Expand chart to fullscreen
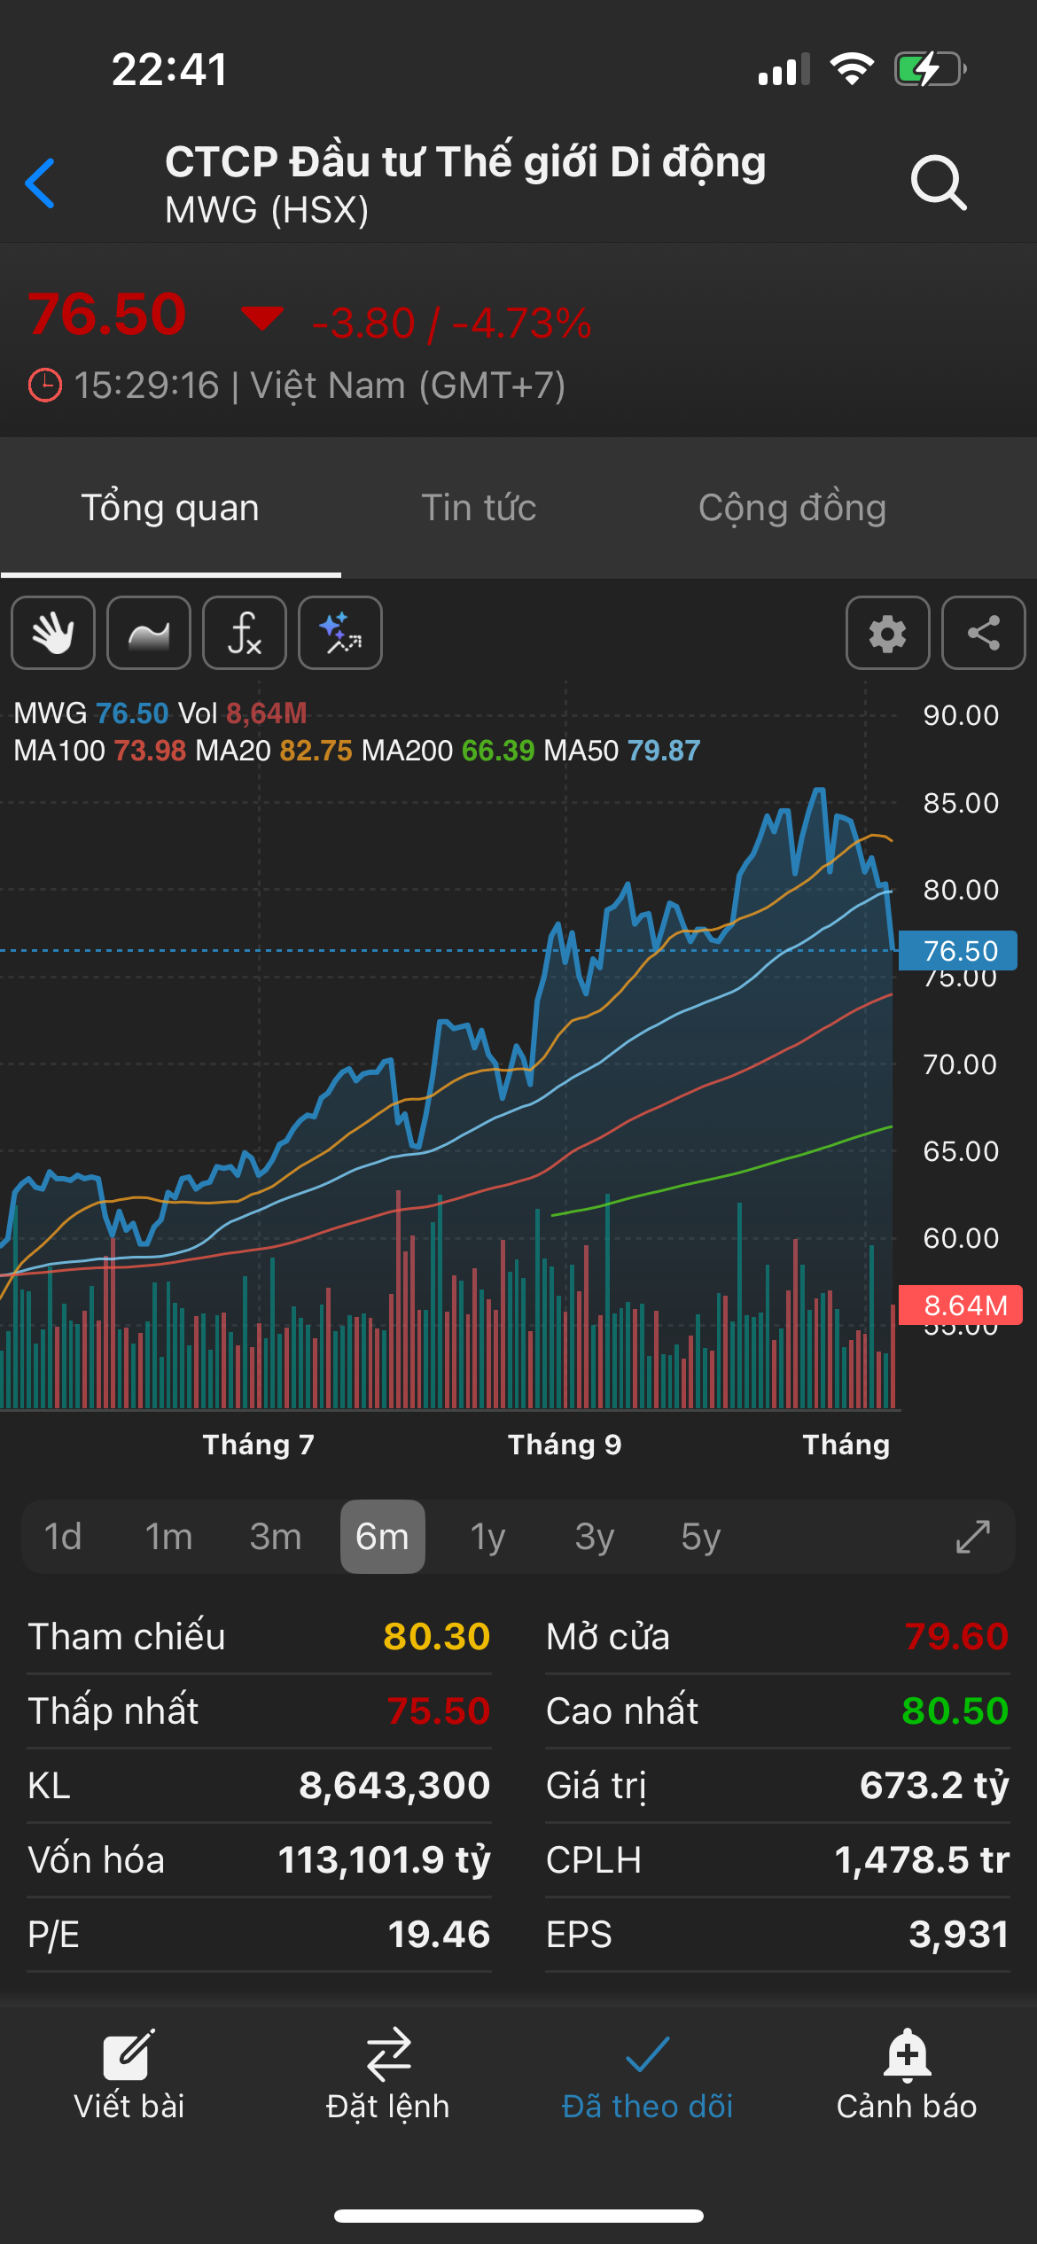The height and width of the screenshot is (2244, 1037). (x=972, y=1537)
